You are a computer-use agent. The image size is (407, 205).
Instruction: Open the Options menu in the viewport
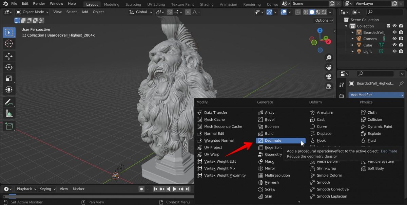pos(322,20)
